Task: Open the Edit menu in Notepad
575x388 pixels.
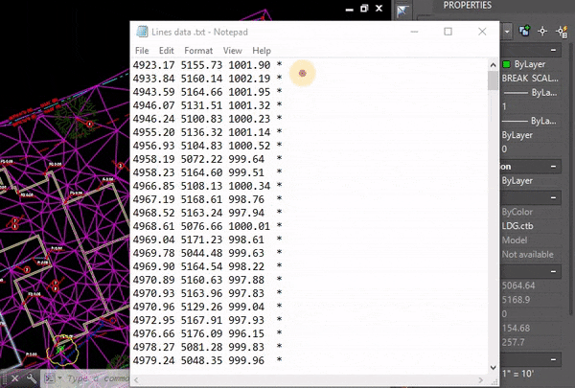Action: click(166, 51)
